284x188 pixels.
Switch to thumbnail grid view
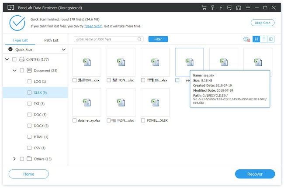point(256,39)
